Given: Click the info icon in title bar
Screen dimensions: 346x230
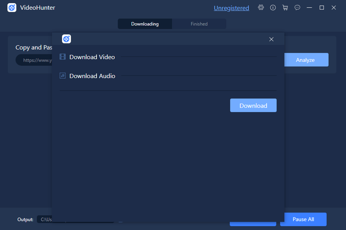Looking at the screenshot, I should (x=273, y=8).
